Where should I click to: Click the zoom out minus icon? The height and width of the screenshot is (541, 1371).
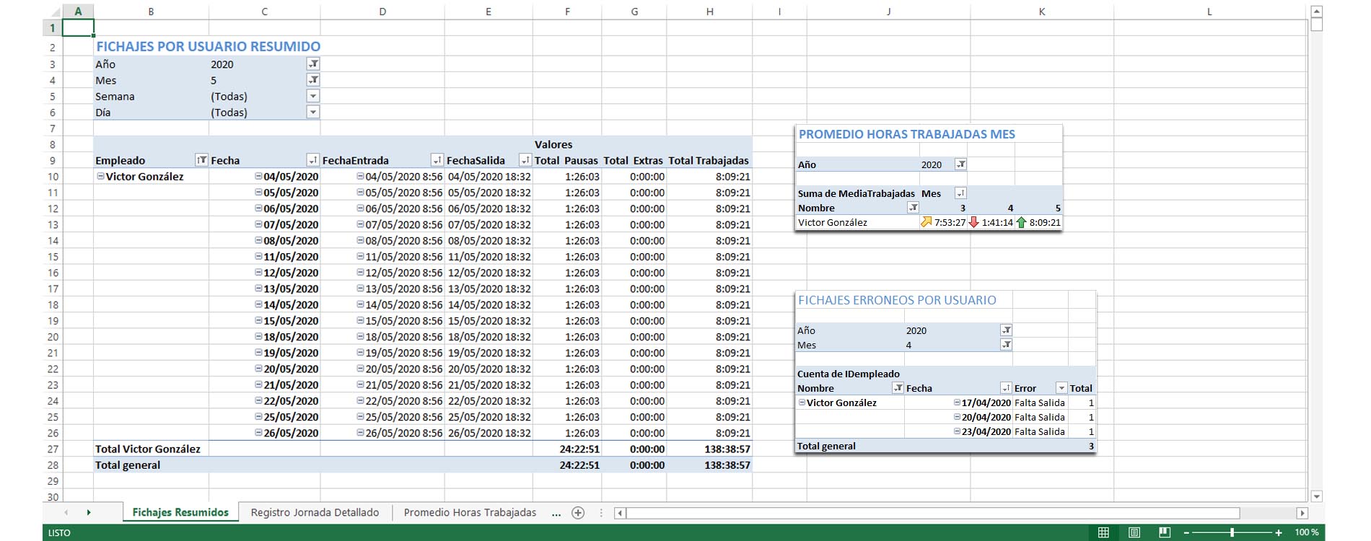click(x=1186, y=533)
